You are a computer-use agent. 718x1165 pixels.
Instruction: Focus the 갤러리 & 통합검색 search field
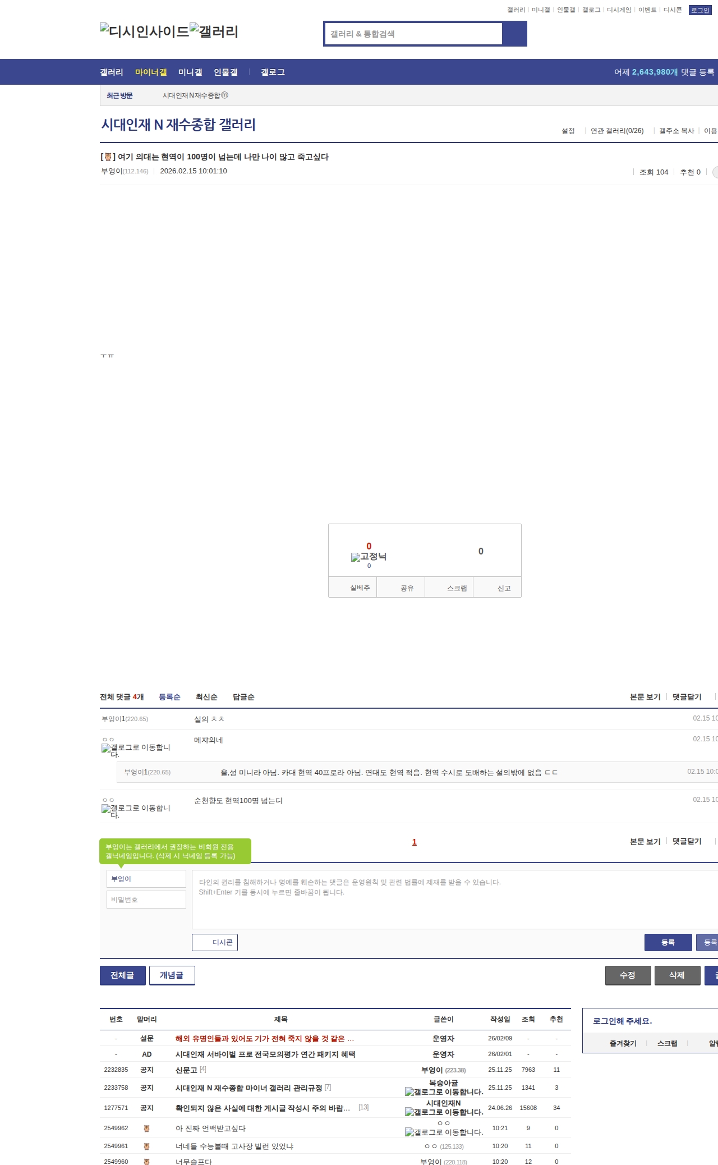point(413,34)
